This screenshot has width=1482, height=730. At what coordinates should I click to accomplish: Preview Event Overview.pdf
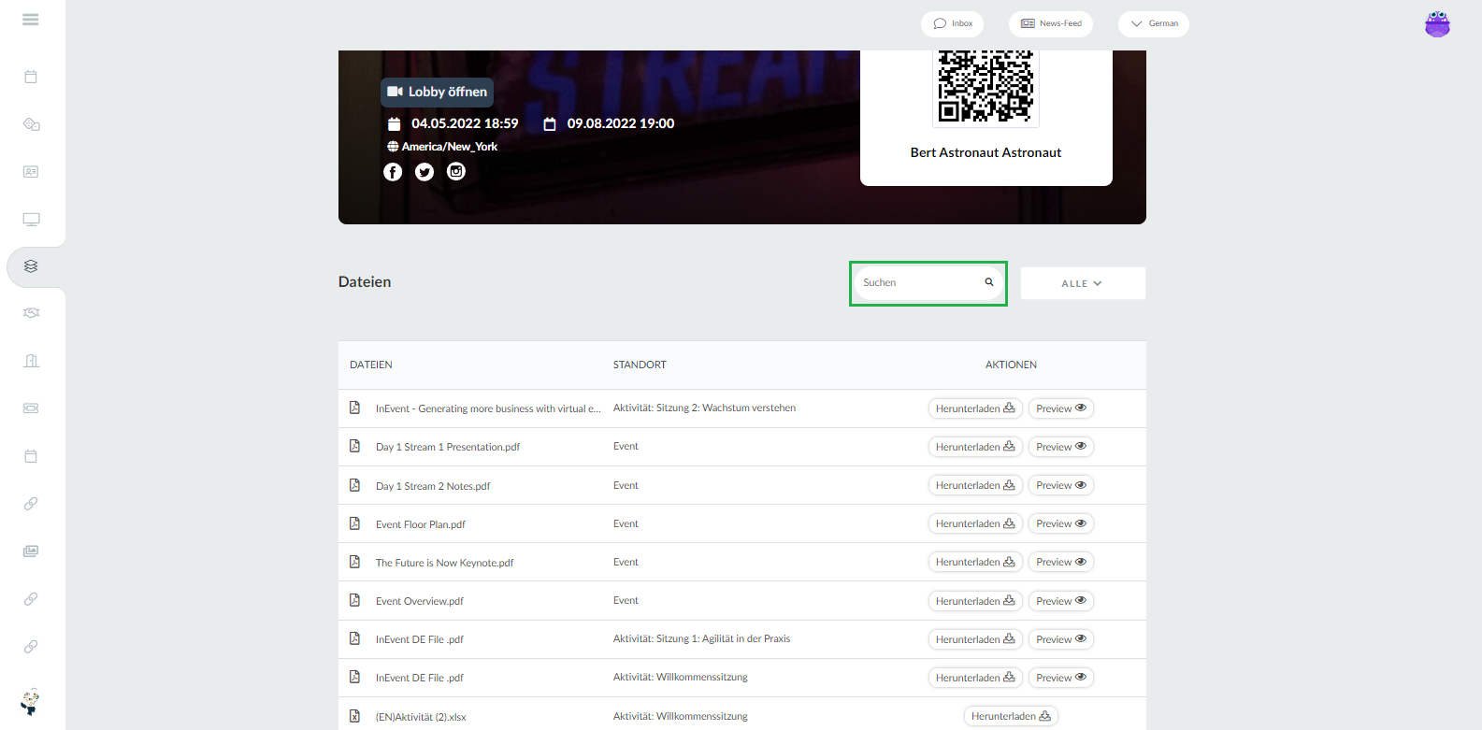[x=1061, y=601]
